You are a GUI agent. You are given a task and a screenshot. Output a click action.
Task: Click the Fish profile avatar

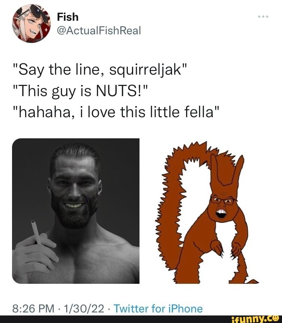pos(30,23)
